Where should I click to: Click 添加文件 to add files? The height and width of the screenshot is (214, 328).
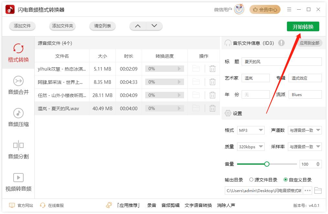(x=22, y=26)
